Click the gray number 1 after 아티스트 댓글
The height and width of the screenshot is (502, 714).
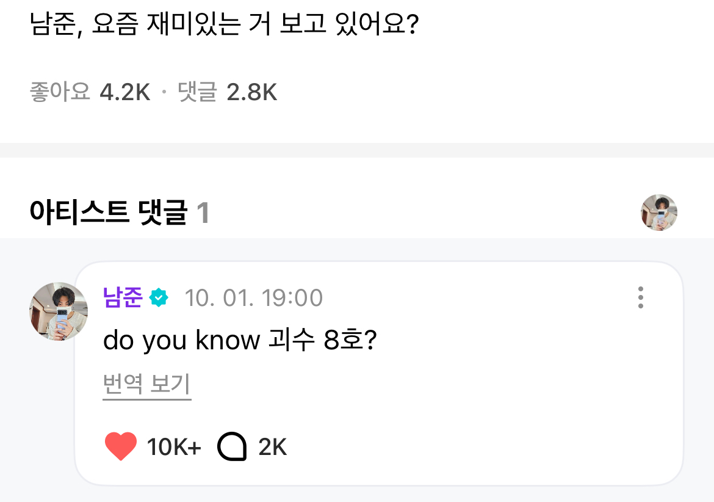point(203,213)
